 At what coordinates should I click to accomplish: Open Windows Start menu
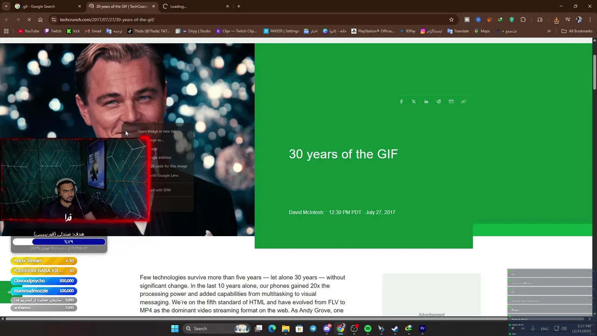tap(175, 329)
